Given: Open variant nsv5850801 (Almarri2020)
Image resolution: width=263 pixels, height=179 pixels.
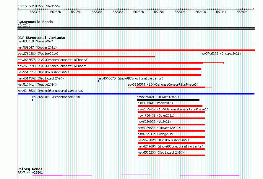Looking at the screenshot, I should (158, 97).
